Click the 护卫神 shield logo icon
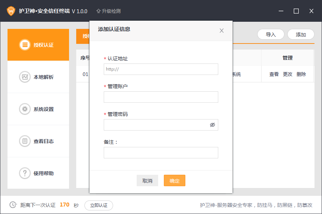 click(11, 11)
